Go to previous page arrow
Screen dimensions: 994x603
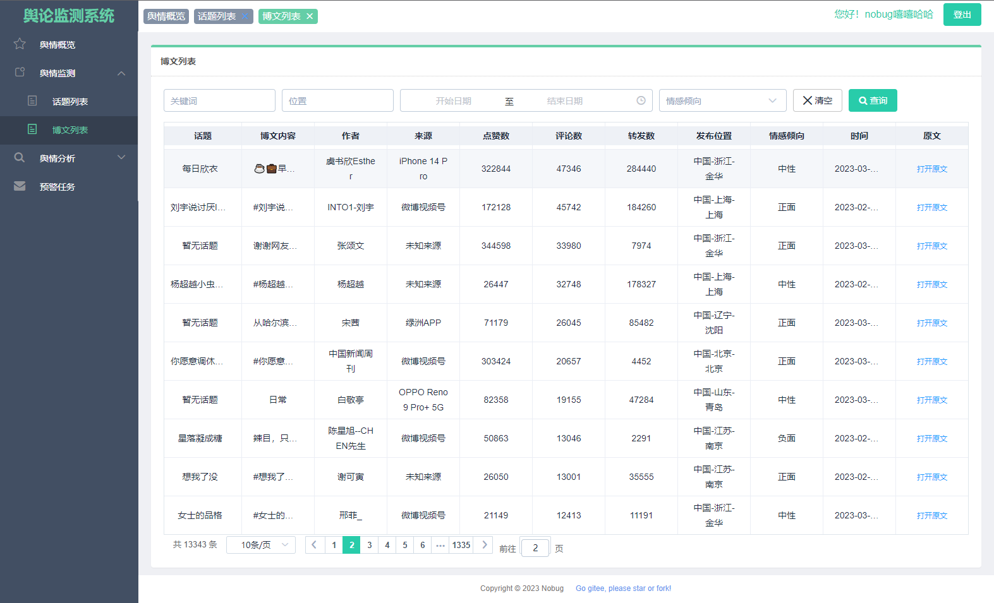314,545
